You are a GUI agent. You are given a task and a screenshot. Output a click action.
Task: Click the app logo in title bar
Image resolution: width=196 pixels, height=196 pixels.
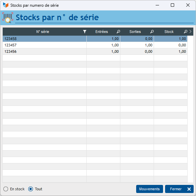[6, 5]
